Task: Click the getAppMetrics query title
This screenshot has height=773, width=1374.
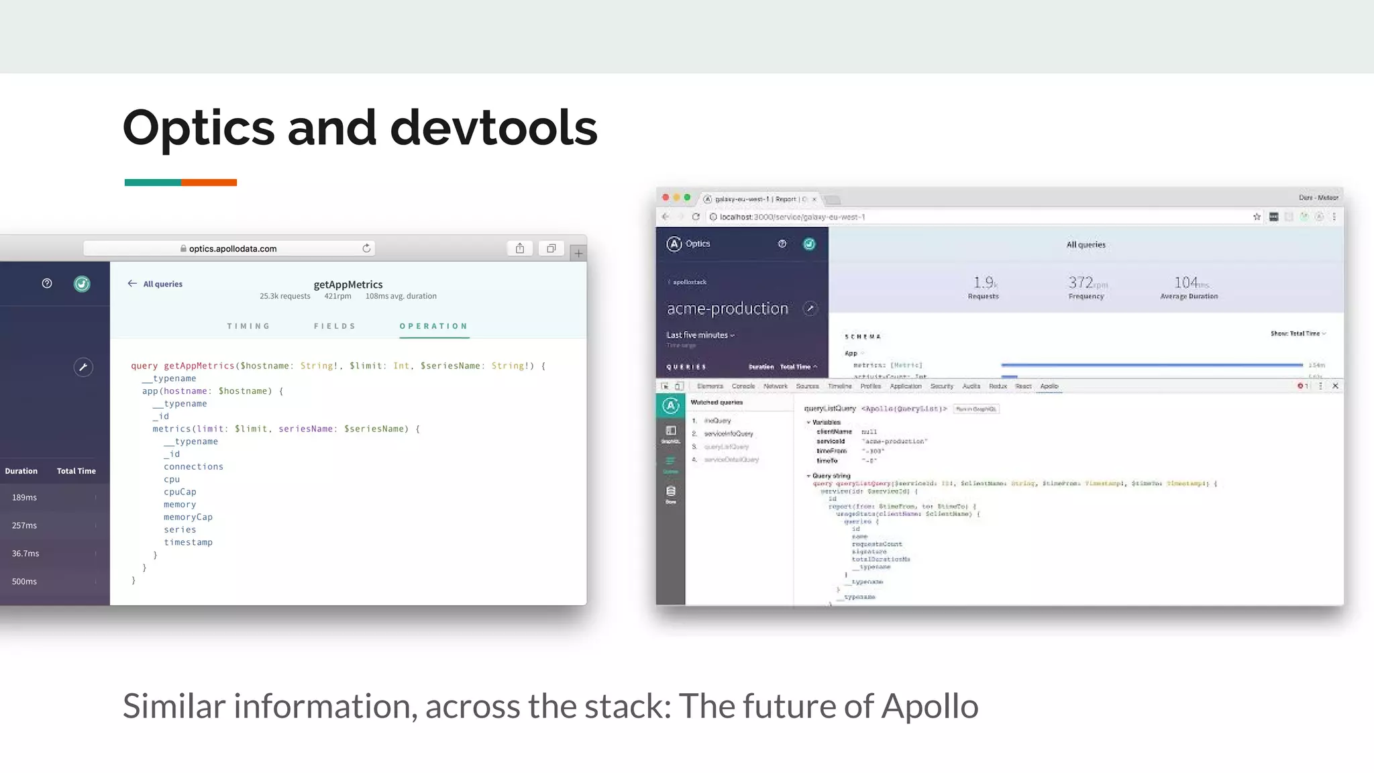Action: 348,285
